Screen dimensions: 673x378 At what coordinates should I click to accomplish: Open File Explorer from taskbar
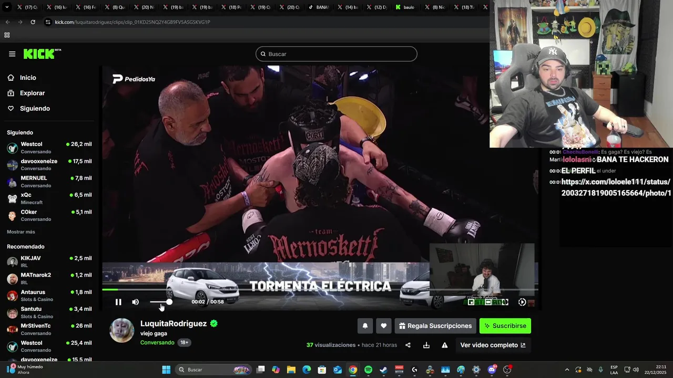click(x=291, y=370)
